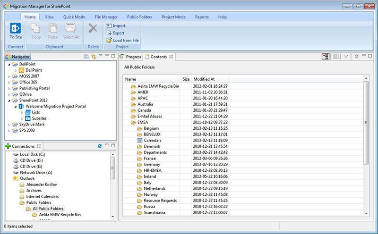Sort by the Modified At column header

click(x=210, y=79)
